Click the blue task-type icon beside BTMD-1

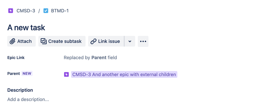46,11
